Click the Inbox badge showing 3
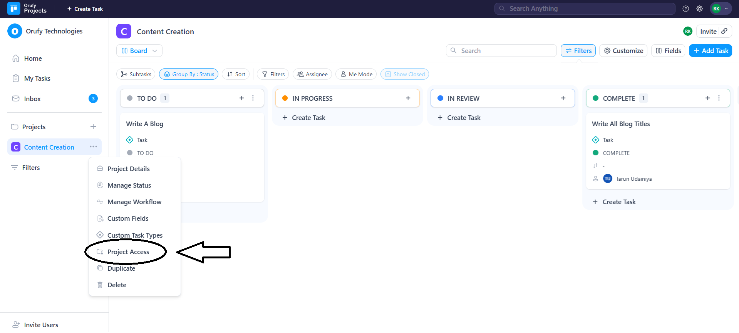This screenshot has height=333, width=739. click(x=93, y=99)
